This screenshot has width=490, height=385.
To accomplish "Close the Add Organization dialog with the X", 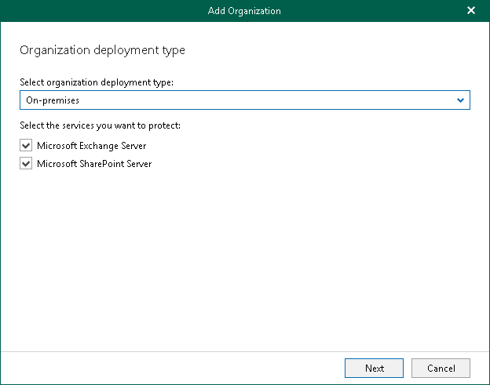I will (x=470, y=10).
